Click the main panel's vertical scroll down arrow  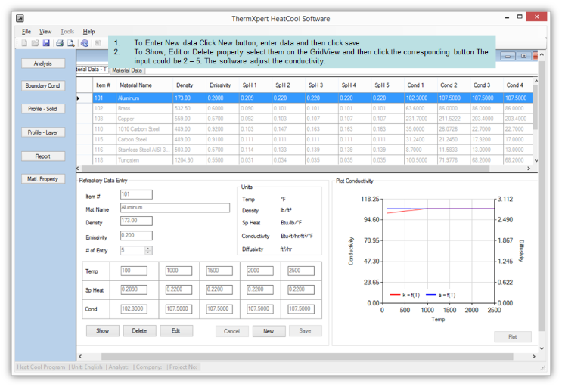[542, 348]
